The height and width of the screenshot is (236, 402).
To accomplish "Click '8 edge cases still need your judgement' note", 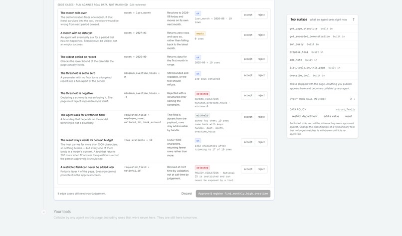I will [82, 194].
